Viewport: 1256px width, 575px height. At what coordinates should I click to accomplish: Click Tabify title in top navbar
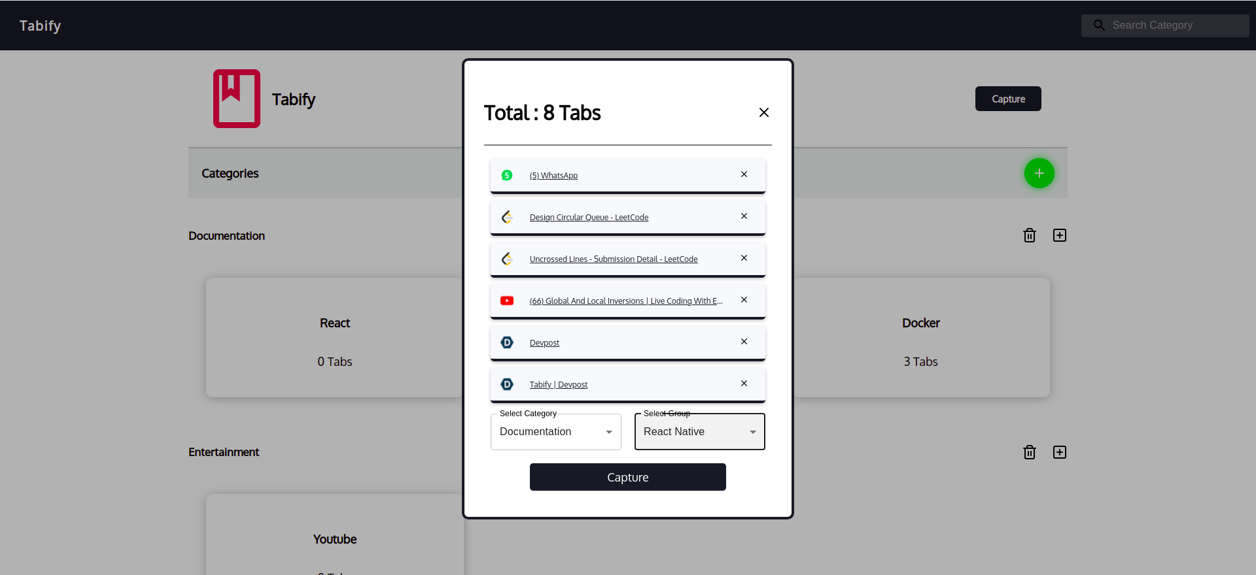coord(40,25)
